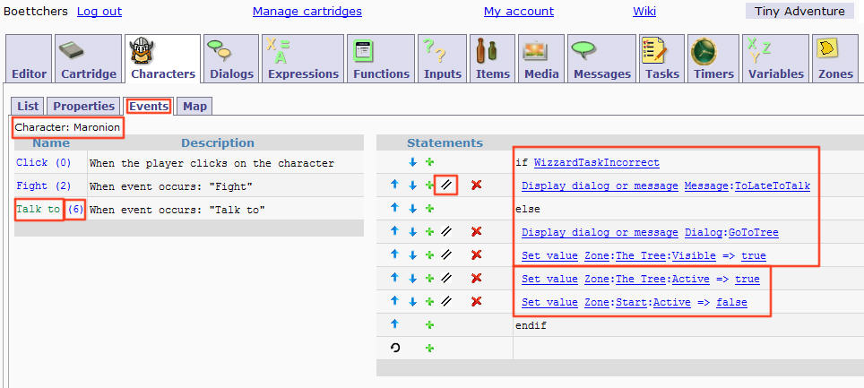The image size is (864, 388).
Task: Move the endif statement up
Action: (395, 326)
